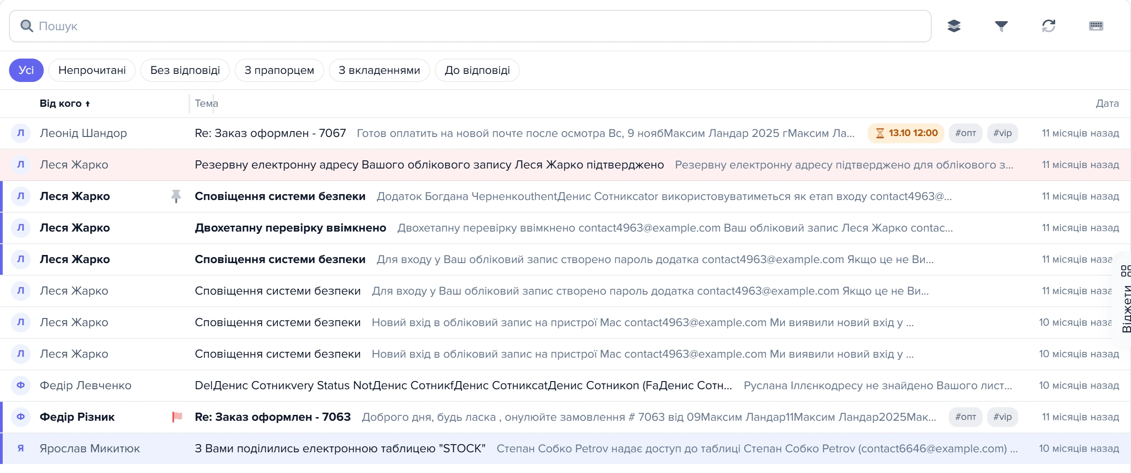Click the #vip tag on Федір Різник row

pyautogui.click(x=1002, y=417)
